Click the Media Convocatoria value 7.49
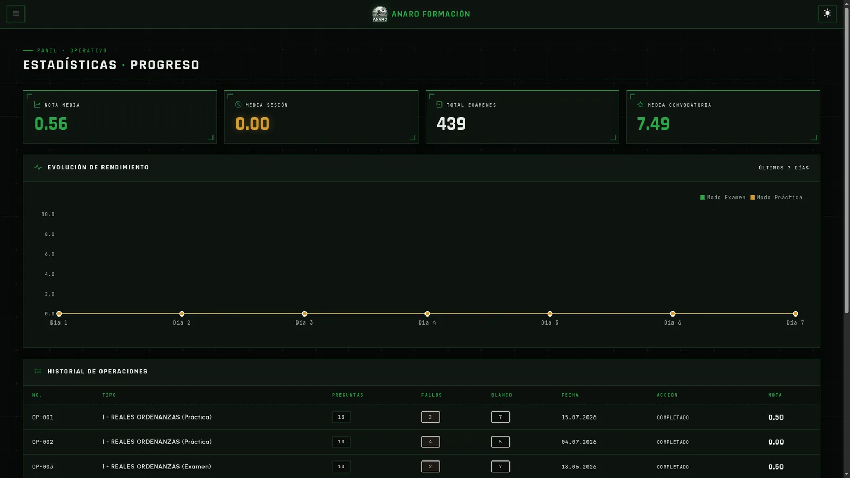 coord(653,124)
